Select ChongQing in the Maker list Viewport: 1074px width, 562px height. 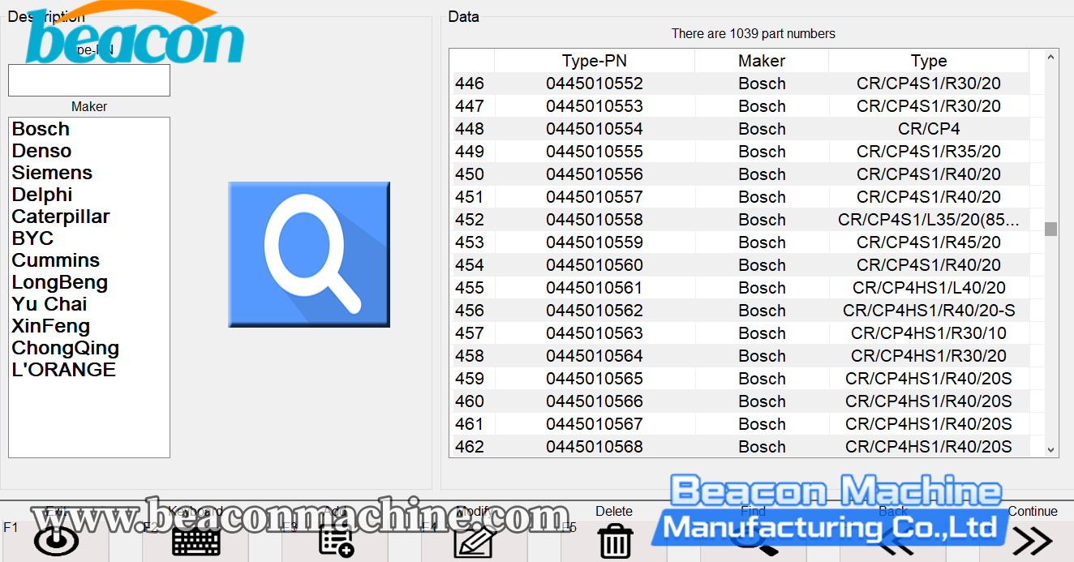pyautogui.click(x=66, y=348)
